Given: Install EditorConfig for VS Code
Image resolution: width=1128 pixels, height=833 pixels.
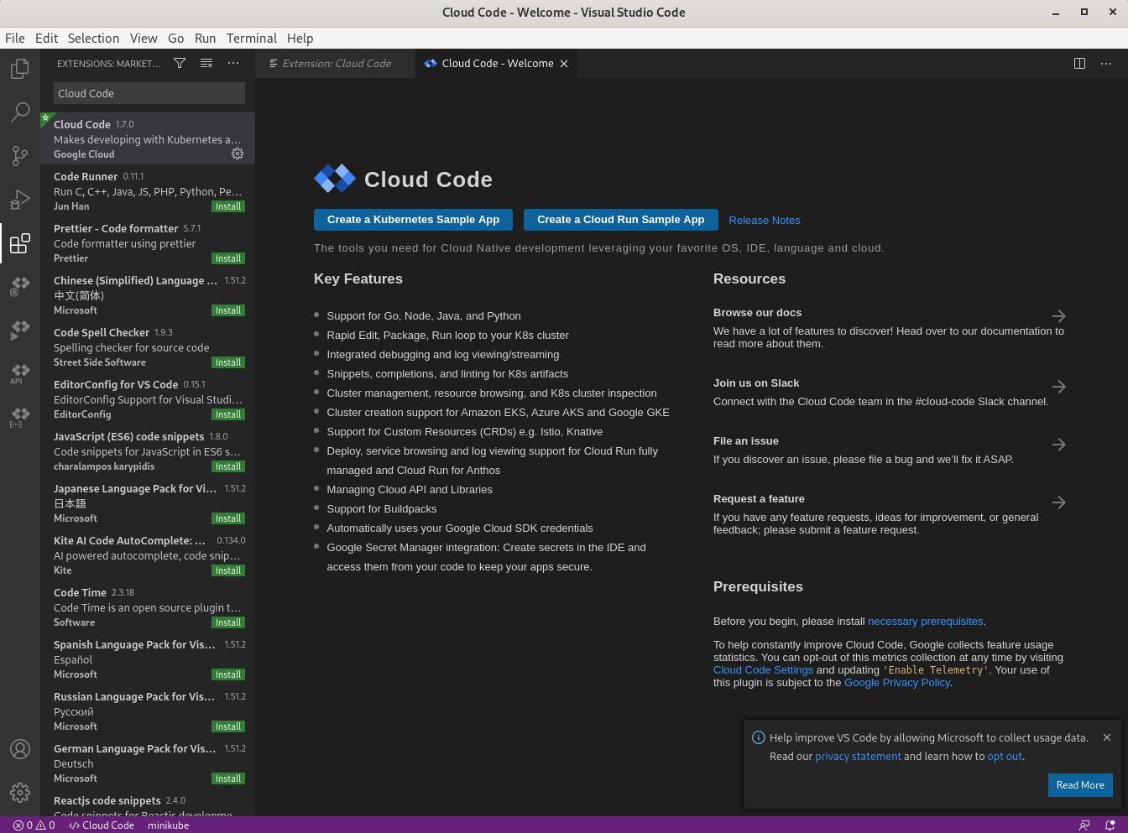Looking at the screenshot, I should click(x=228, y=414).
